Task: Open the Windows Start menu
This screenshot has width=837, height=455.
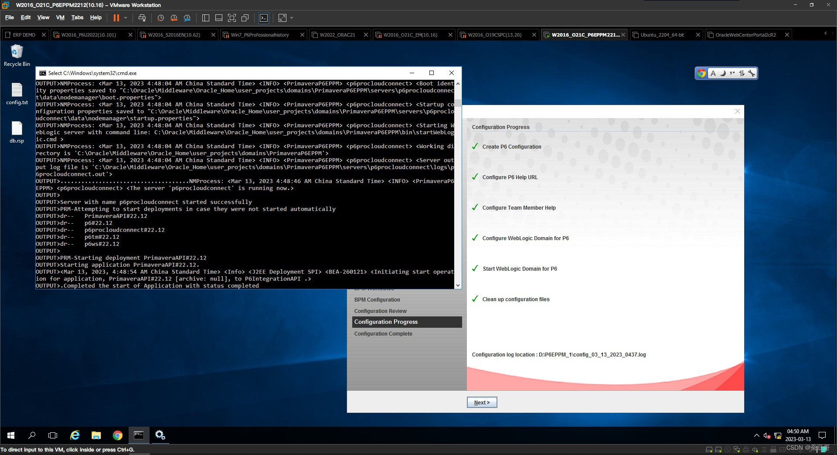Action: pyautogui.click(x=11, y=435)
